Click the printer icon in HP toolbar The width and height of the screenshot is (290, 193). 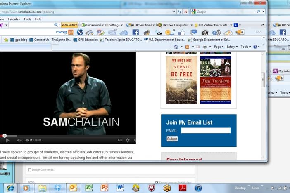pos(147,33)
